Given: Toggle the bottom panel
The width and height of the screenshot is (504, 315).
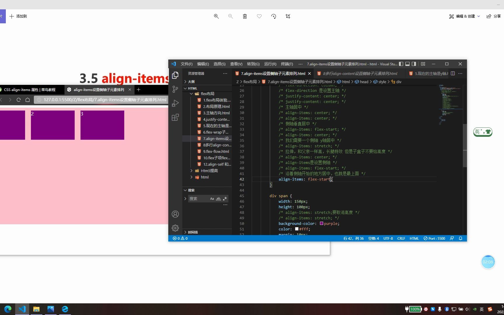Looking at the screenshot, I should click(407, 64).
